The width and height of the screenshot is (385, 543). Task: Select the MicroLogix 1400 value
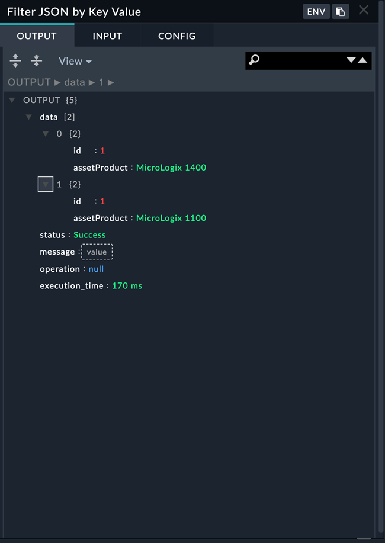tap(171, 168)
